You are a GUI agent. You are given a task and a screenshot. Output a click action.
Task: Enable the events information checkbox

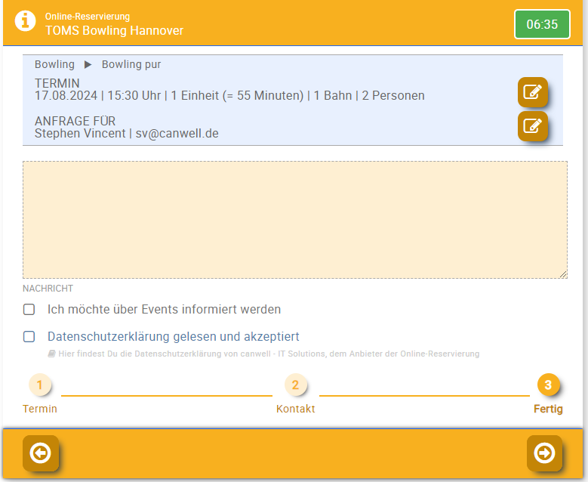click(x=29, y=309)
